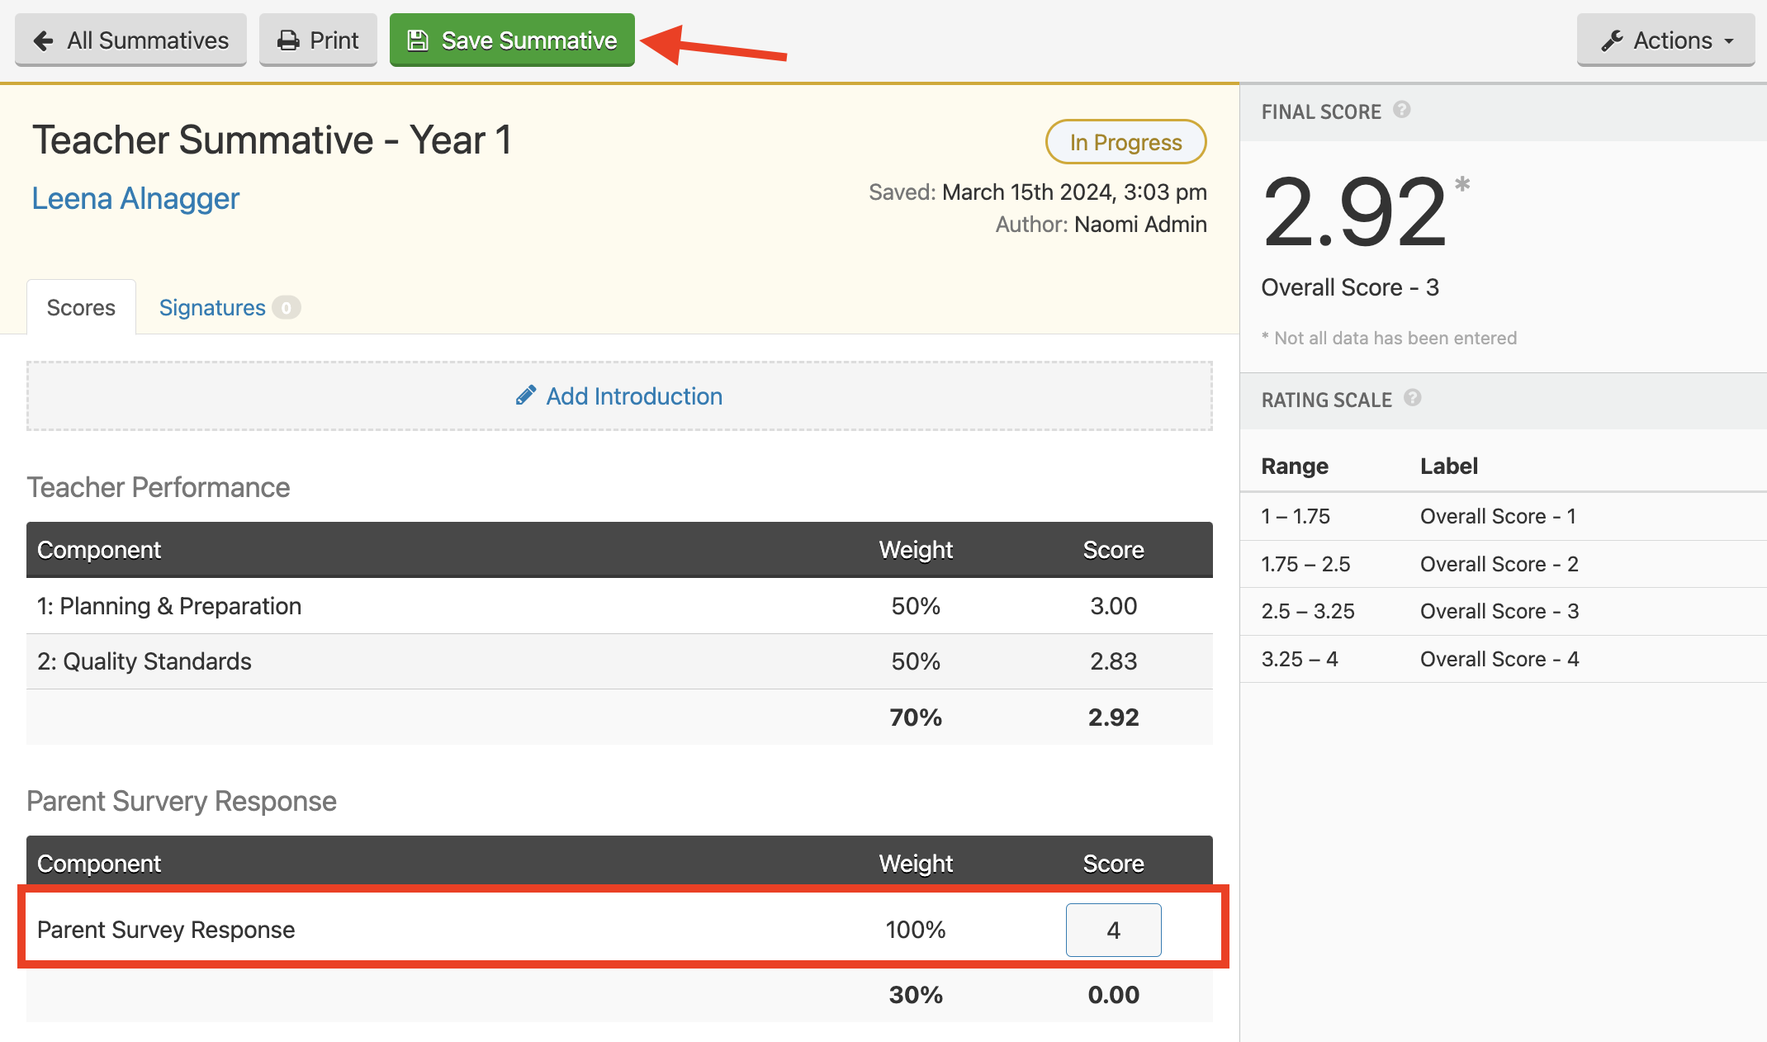Open the Final Score help icon

1402,110
